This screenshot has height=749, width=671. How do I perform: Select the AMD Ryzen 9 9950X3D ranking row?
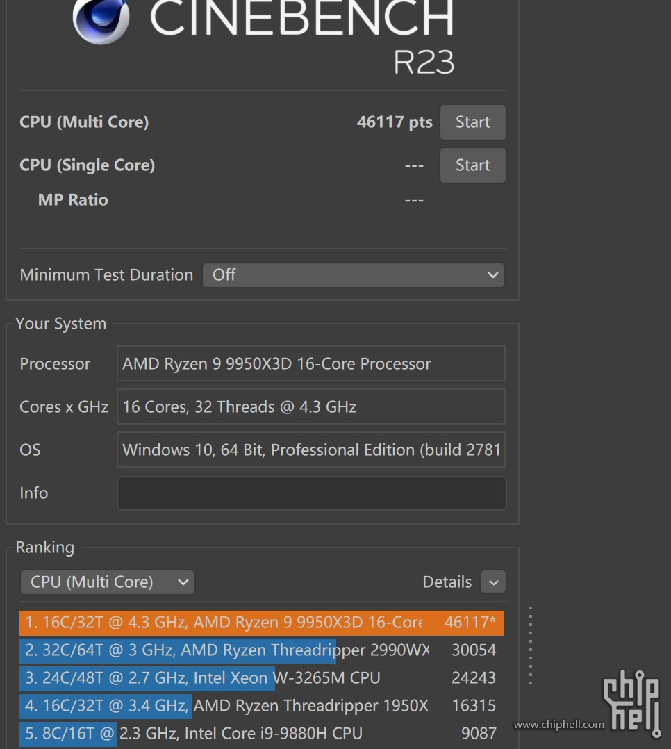click(x=262, y=623)
